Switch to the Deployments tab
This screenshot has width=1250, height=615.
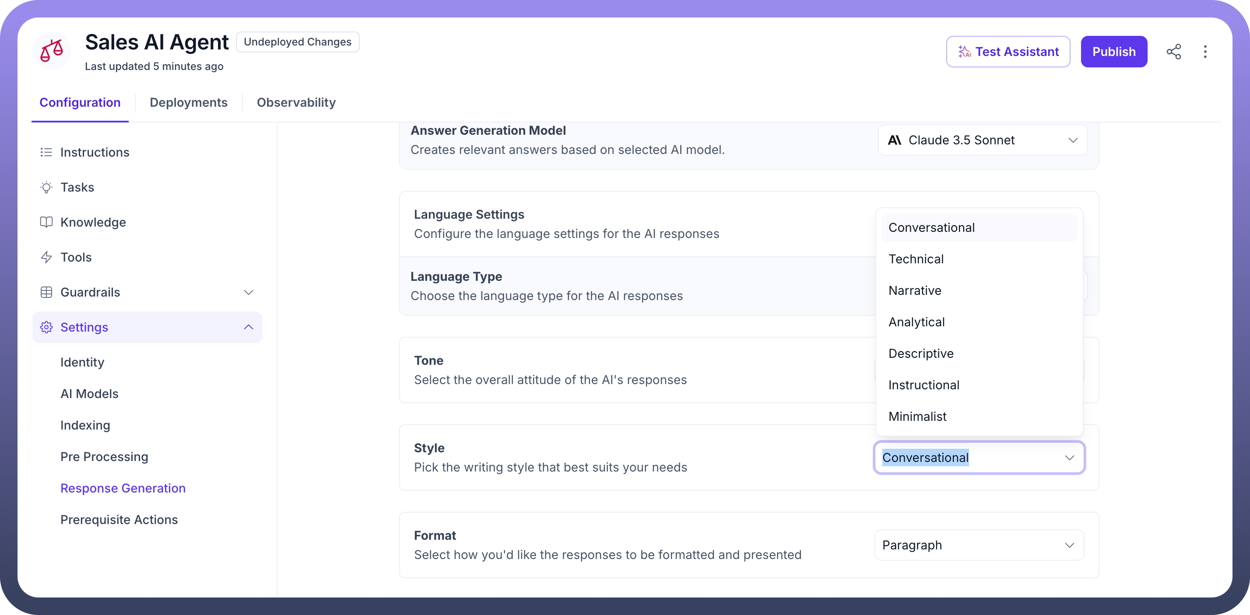coord(188,102)
